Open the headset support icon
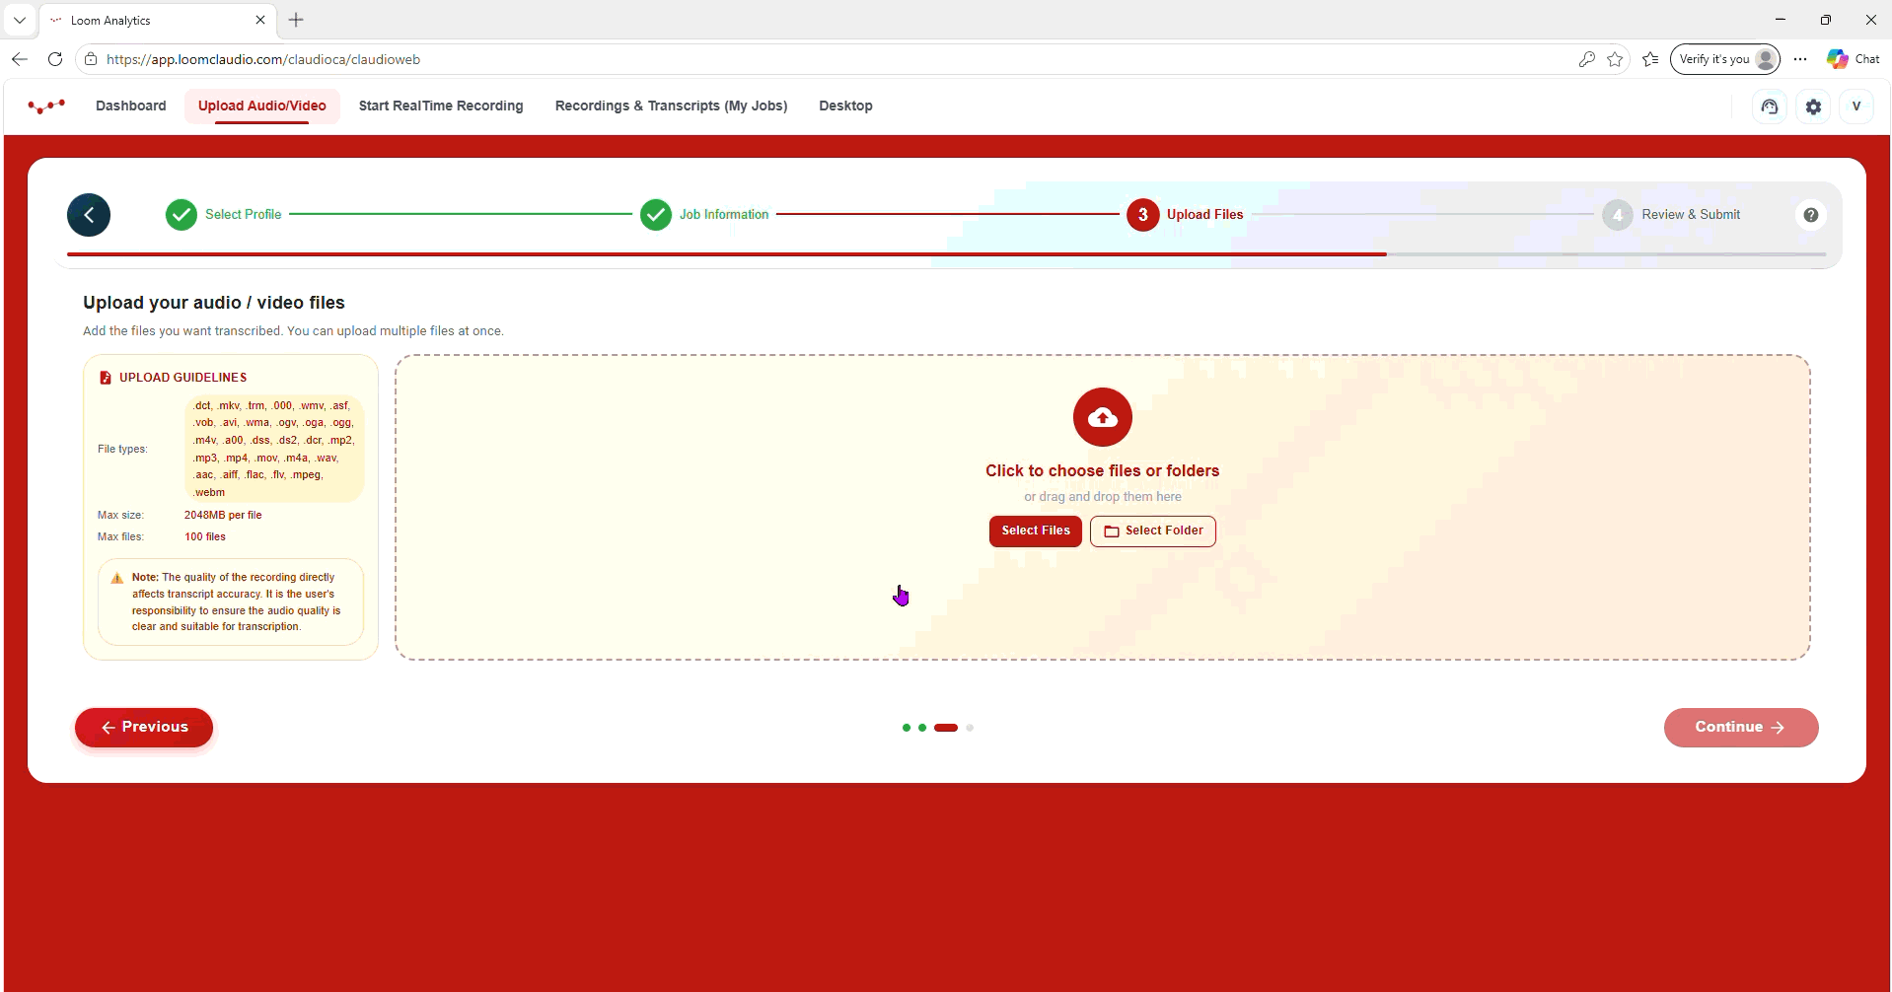Screen dimensions: 1892x992 (x=1770, y=106)
